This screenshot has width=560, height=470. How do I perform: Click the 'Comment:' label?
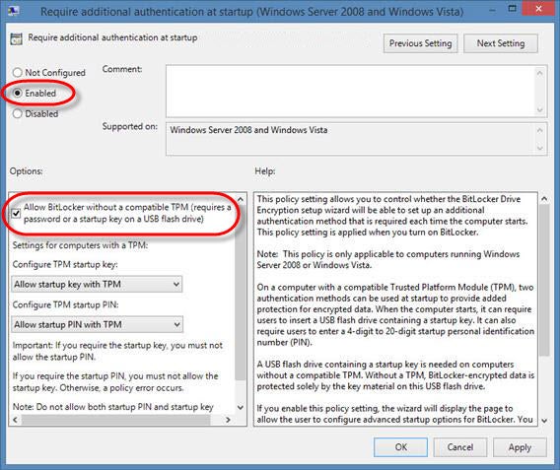pos(122,69)
